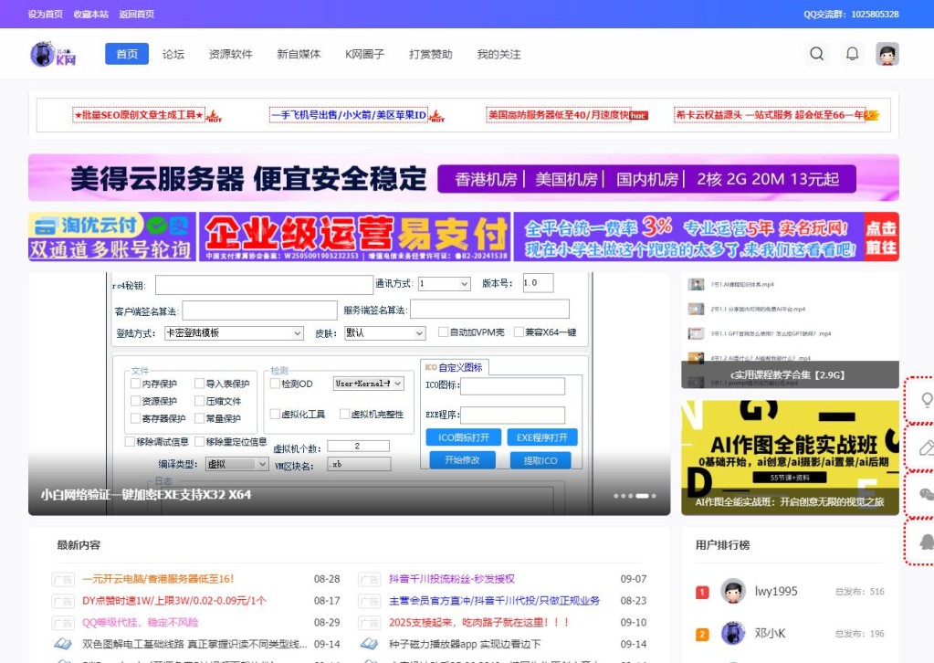Click lwy1995's avatar in user ranking

(x=733, y=591)
